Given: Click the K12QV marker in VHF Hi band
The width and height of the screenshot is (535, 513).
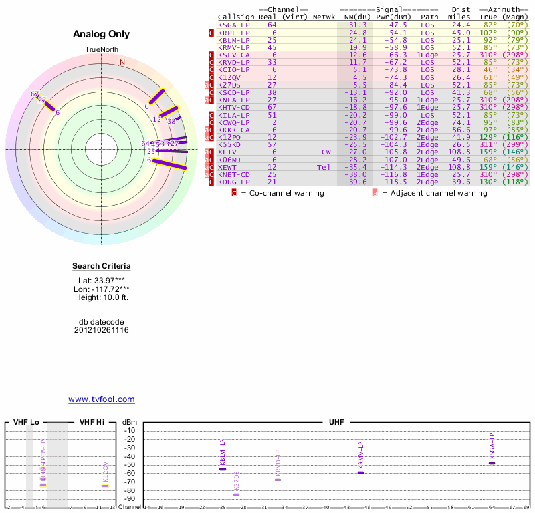Looking at the screenshot, I should [105, 486].
